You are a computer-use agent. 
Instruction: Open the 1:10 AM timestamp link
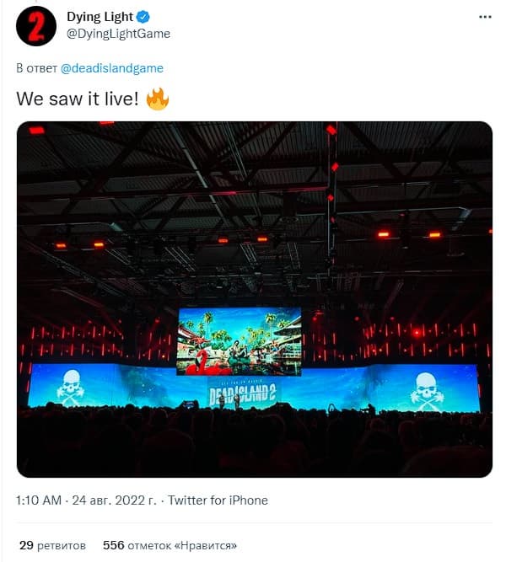point(39,500)
